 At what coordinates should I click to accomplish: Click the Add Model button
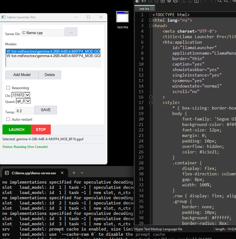[x=22, y=75]
